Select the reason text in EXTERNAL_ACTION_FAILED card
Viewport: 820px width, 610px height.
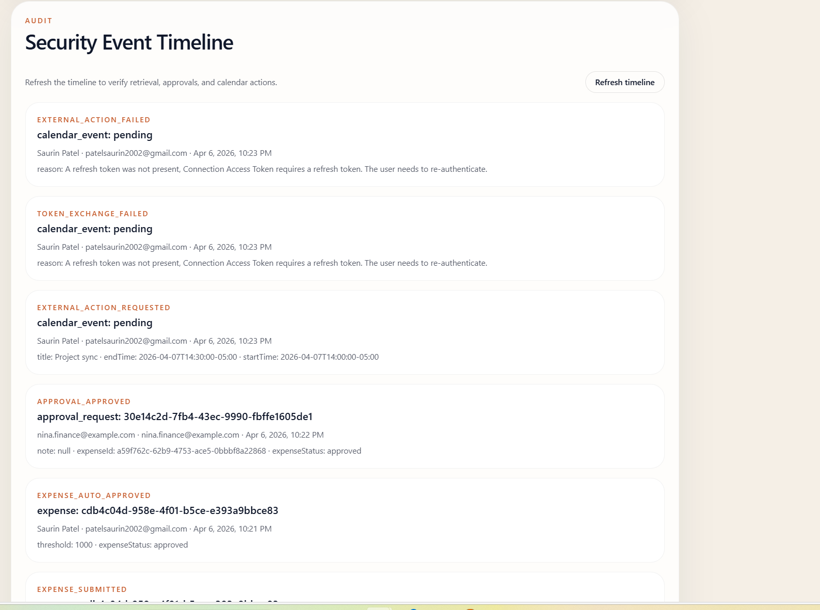[262, 169]
